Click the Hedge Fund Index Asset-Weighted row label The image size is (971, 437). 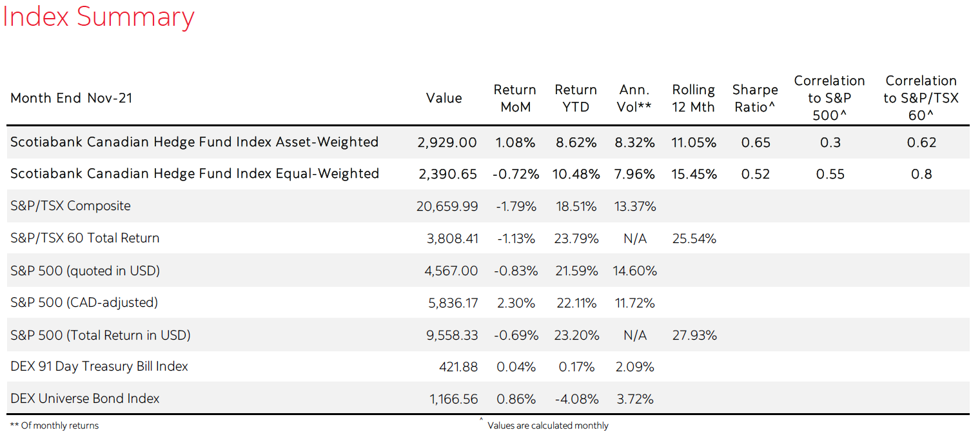(x=194, y=142)
